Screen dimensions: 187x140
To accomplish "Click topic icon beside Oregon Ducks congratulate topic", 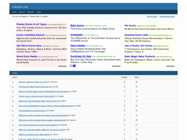I will coord(13,106).
